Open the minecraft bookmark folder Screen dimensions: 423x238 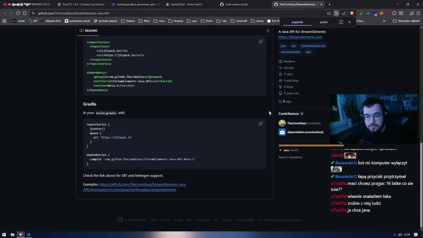pyautogui.click(x=239, y=21)
